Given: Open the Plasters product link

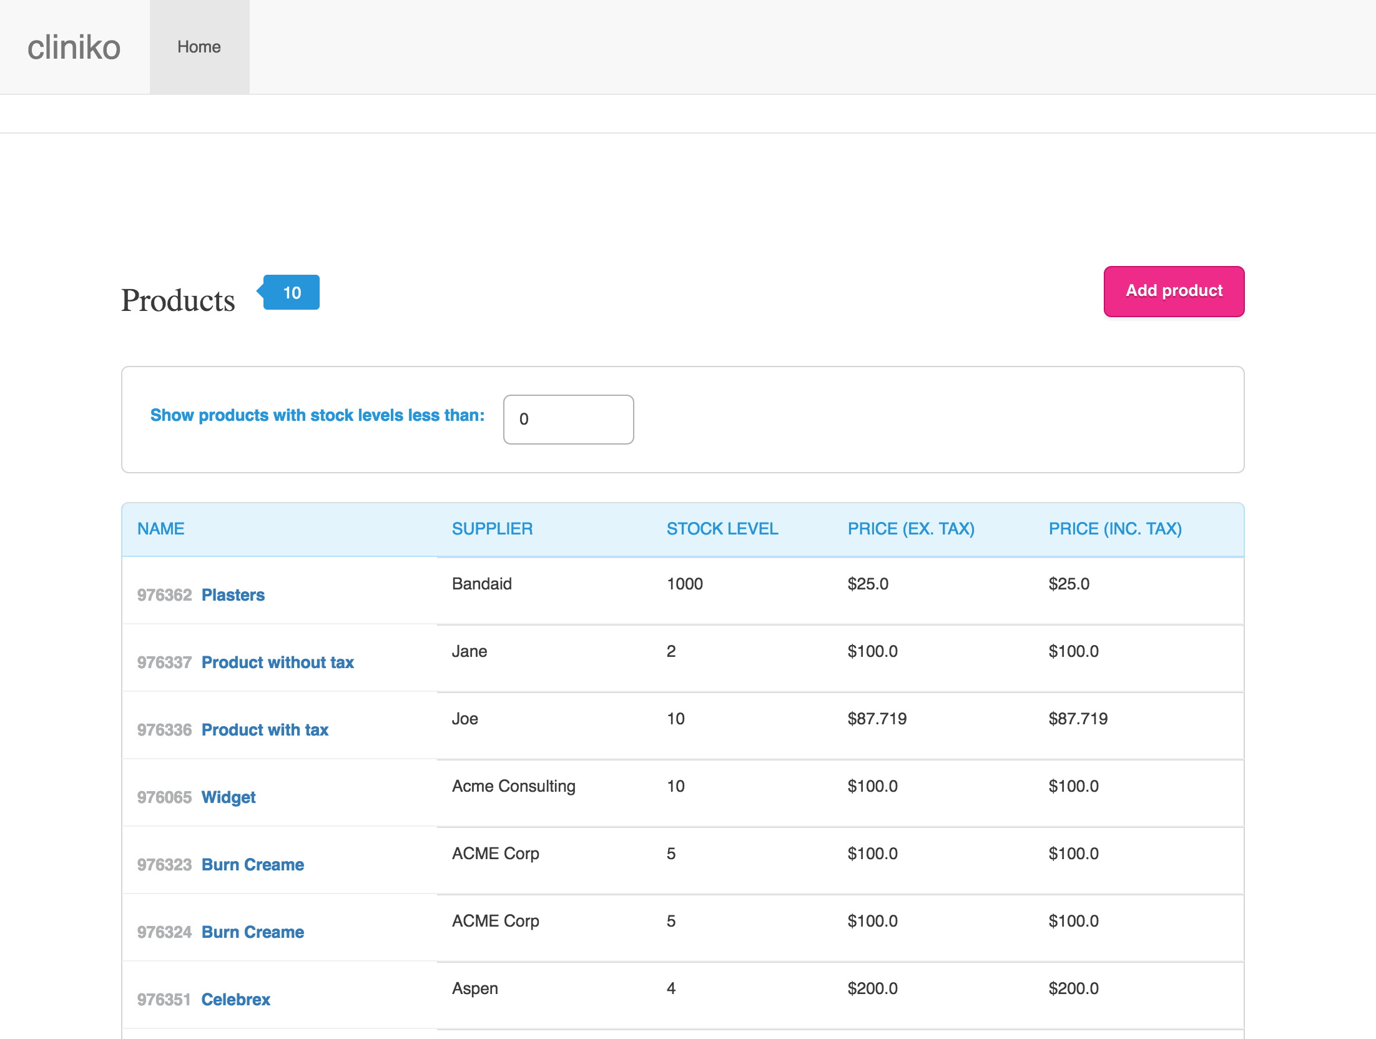Looking at the screenshot, I should [x=233, y=595].
